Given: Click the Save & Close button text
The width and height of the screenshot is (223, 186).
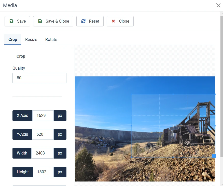Looking at the screenshot, I should point(57,21).
